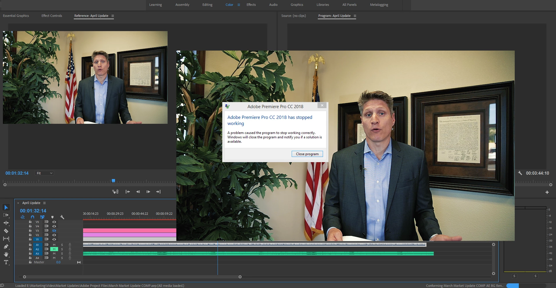This screenshot has height=288, width=556.
Task: Click the Master track volume value 0.0
Action: click(x=58, y=262)
